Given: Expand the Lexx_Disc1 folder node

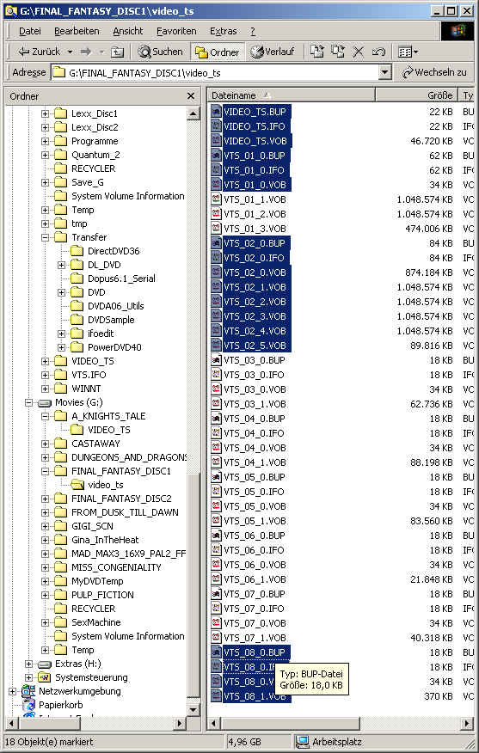Looking at the screenshot, I should pyautogui.click(x=46, y=113).
